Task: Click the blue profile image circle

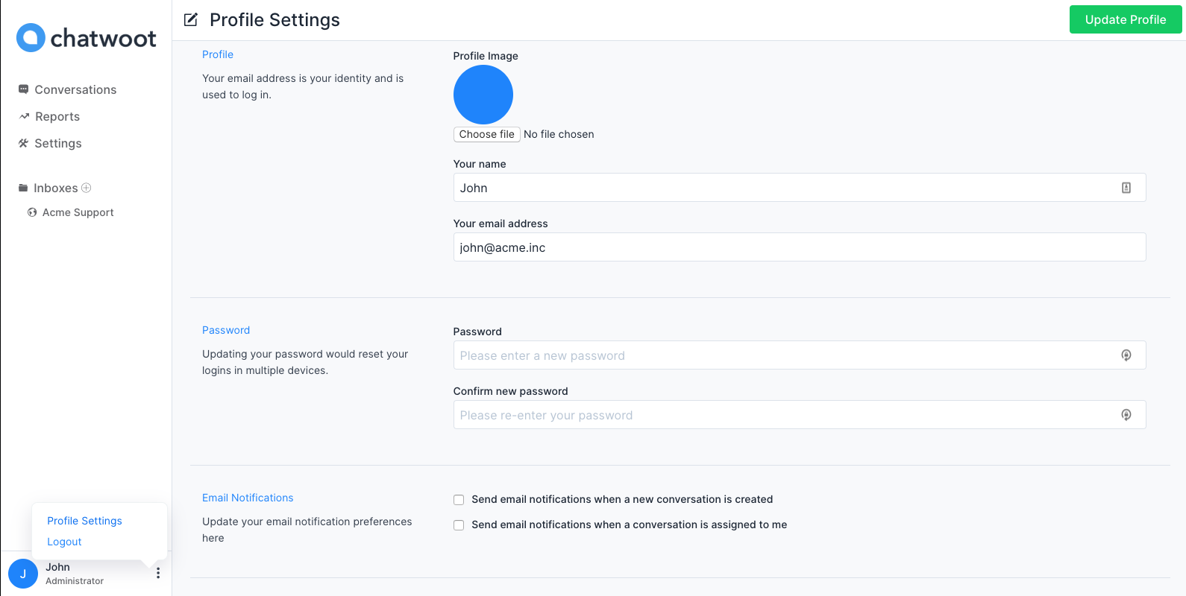Action: 483,95
